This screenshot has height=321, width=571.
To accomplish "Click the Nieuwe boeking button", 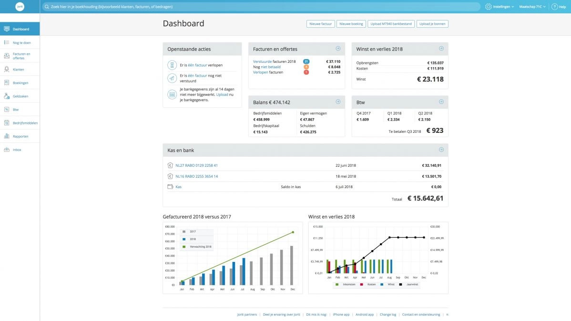I will [x=351, y=24].
